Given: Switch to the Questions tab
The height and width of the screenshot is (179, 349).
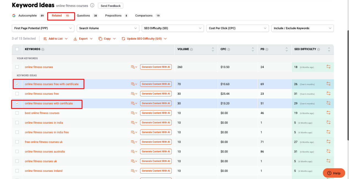Looking at the screenshot, I should (88, 16).
